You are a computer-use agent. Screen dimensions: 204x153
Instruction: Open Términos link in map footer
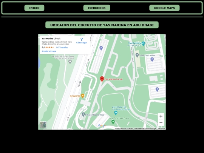161,128
